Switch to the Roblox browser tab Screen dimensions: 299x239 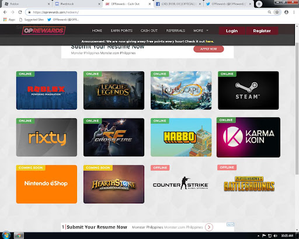pyautogui.click(x=27, y=4)
